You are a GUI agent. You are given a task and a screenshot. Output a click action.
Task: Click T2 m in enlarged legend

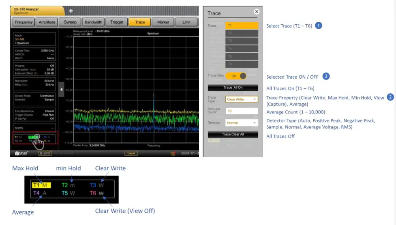(68, 185)
